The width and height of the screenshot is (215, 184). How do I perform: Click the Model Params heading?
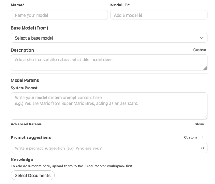(x=25, y=80)
